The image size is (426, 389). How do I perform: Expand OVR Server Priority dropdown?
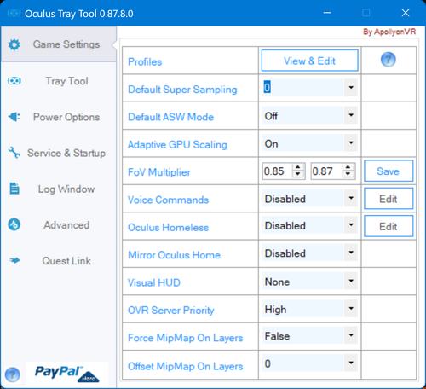(351, 308)
